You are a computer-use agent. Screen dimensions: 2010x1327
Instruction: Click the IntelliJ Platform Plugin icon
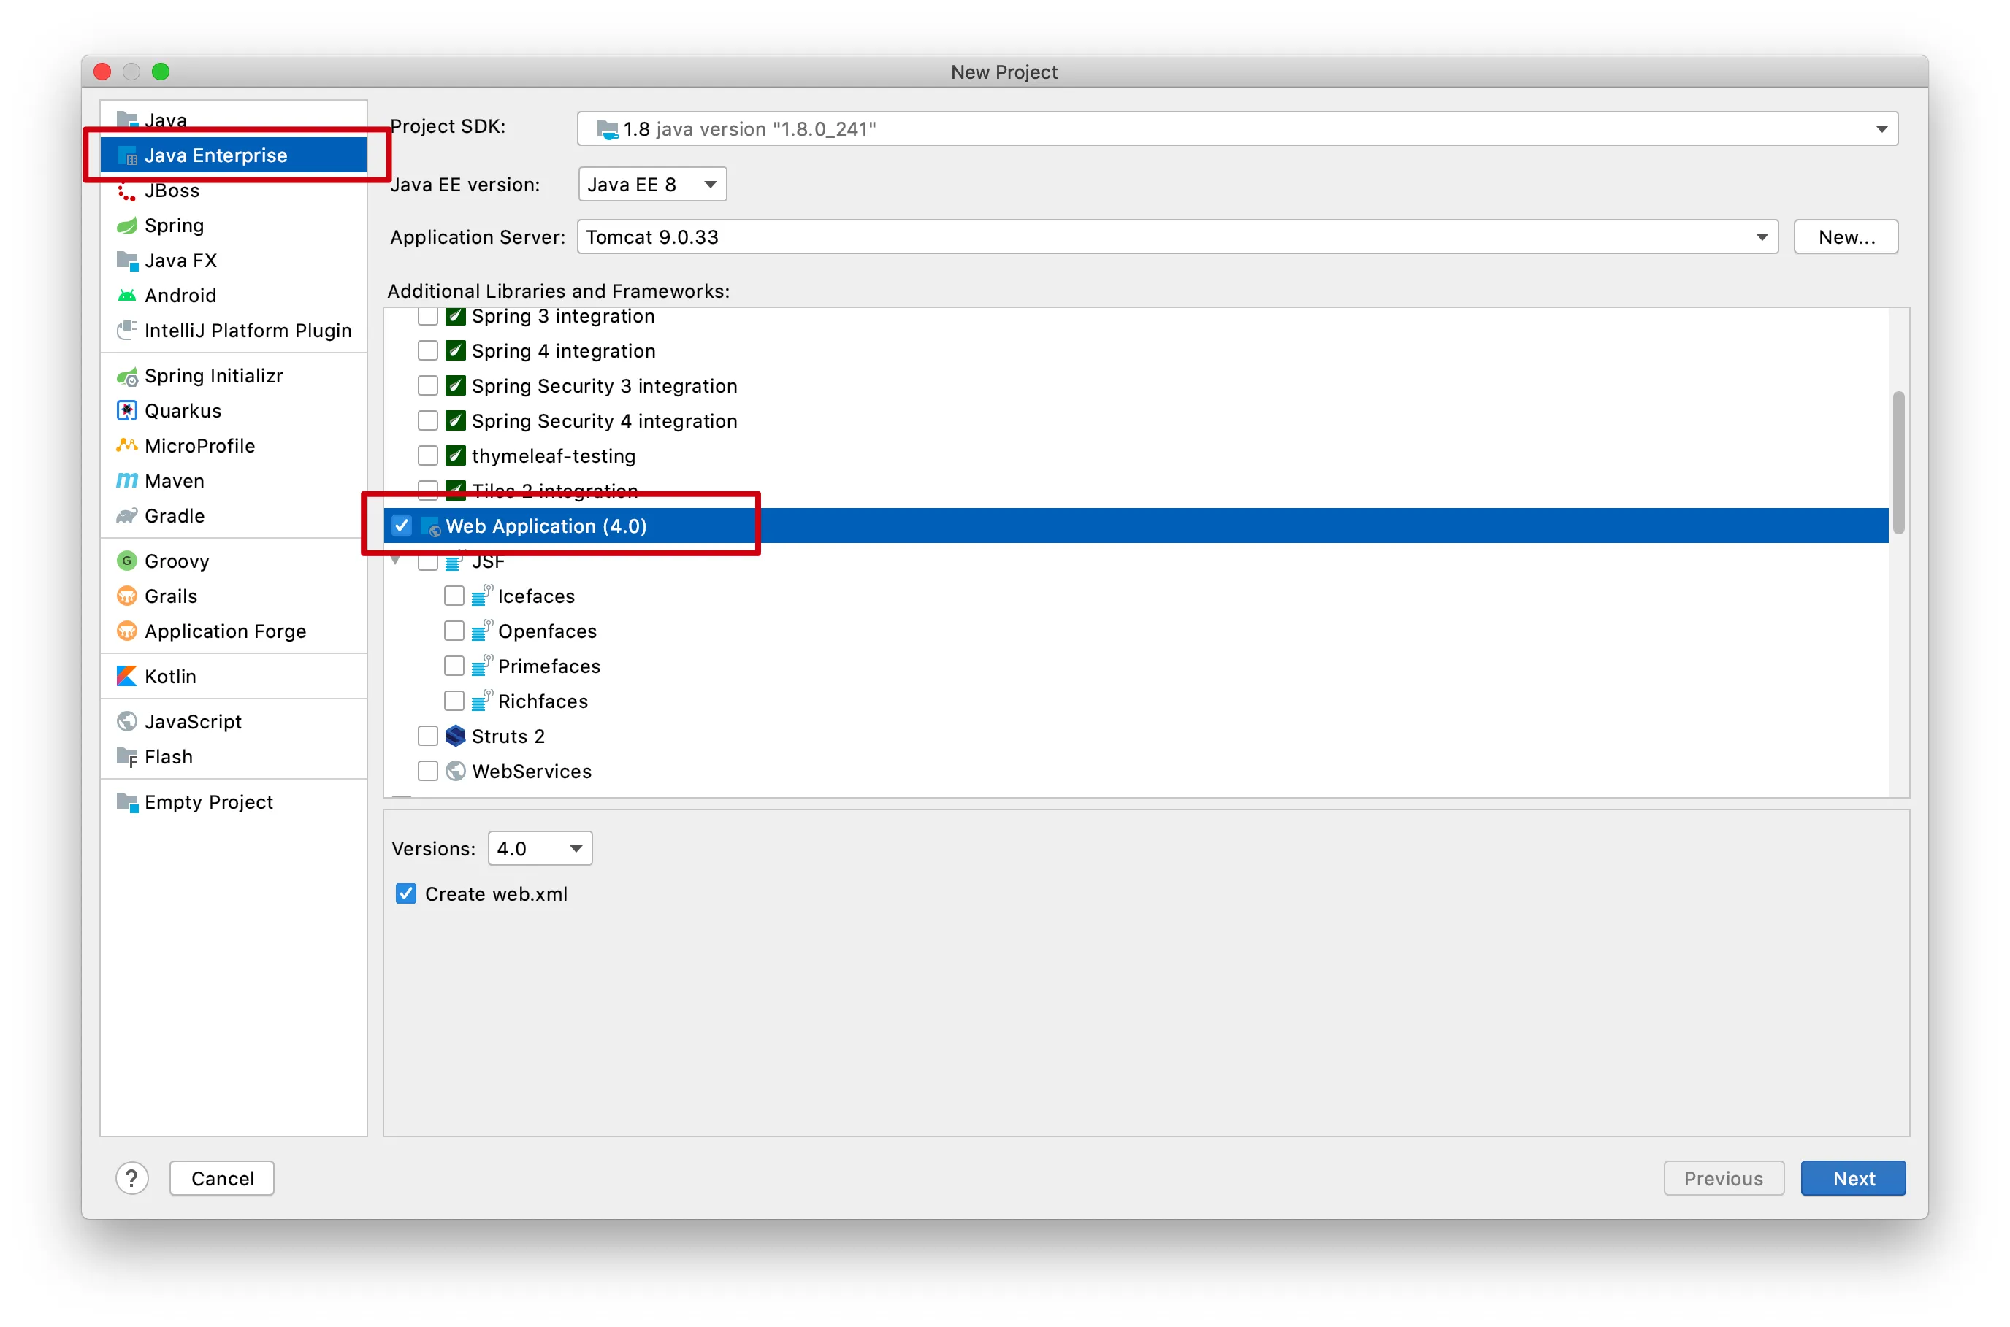[x=126, y=330]
